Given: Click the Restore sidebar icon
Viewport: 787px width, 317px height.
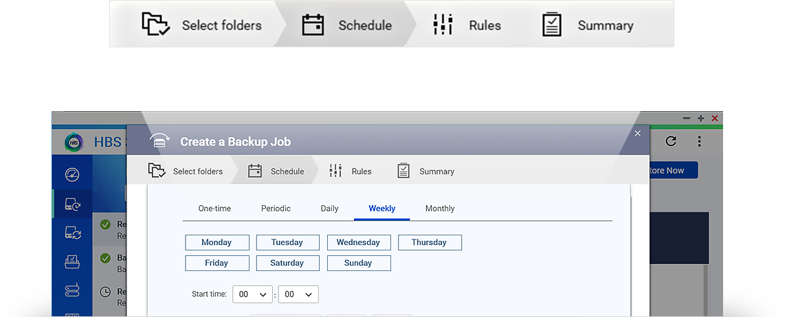Looking at the screenshot, I should (72, 262).
